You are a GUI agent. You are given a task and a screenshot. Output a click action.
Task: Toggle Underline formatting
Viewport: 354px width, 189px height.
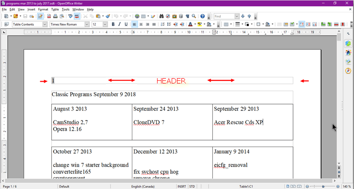point(126,24)
